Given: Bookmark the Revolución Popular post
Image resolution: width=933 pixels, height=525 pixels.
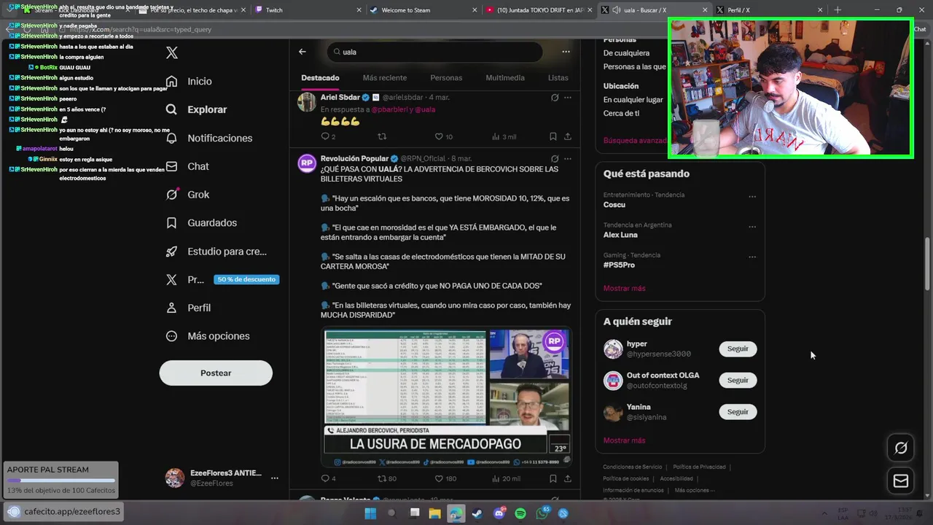Looking at the screenshot, I should click(x=553, y=478).
